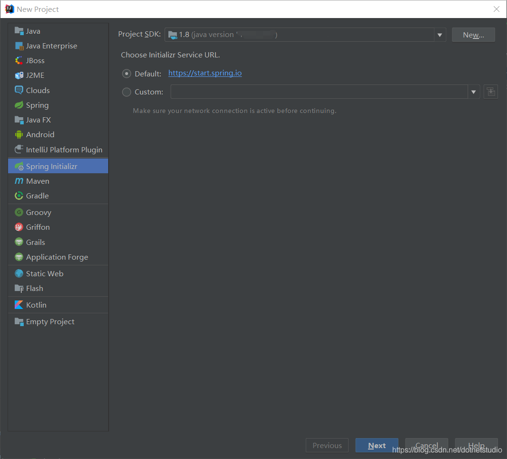Select Java FX text in project list
507x459 pixels.
38,120
